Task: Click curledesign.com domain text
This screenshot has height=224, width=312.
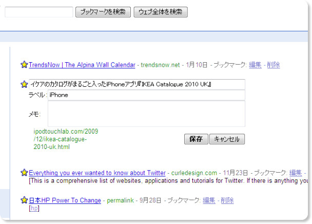Action: coord(194,173)
